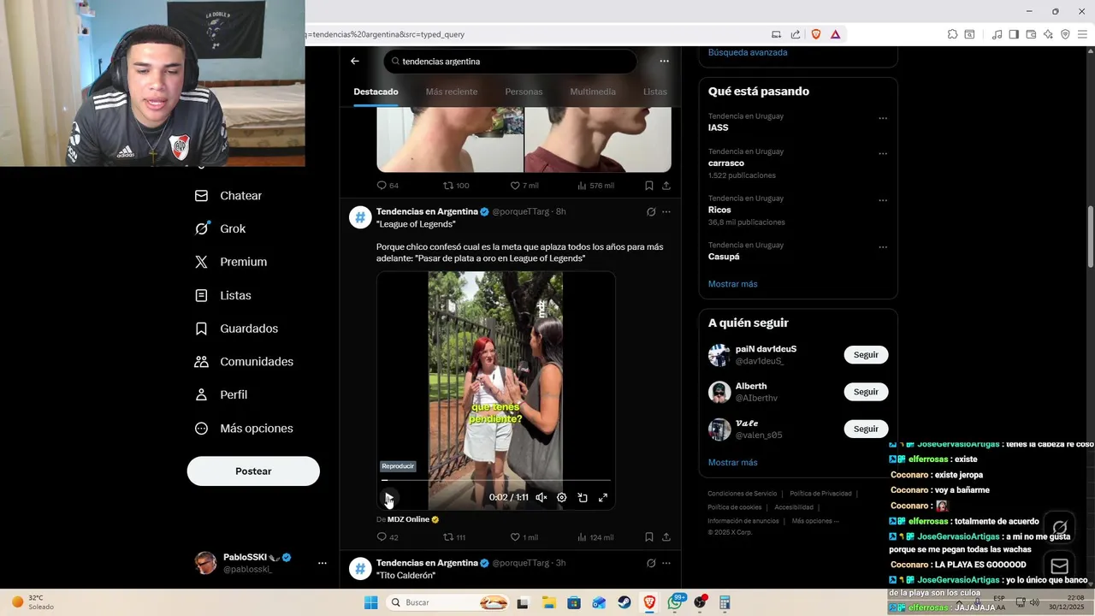Open the Listas tab
The height and width of the screenshot is (616, 1095).
(x=655, y=92)
